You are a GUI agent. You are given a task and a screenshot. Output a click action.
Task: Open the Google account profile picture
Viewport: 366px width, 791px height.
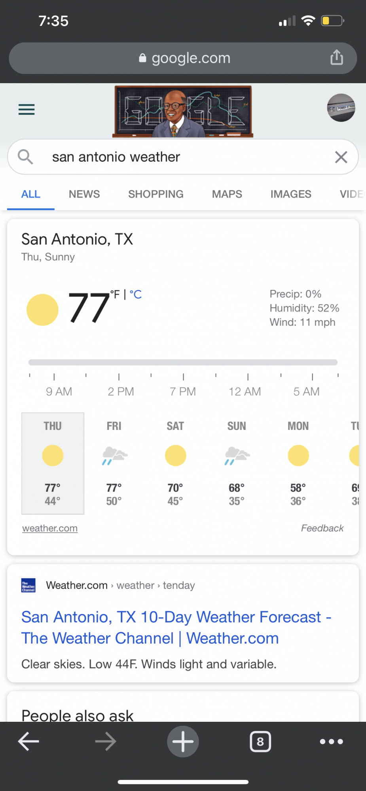tap(341, 108)
